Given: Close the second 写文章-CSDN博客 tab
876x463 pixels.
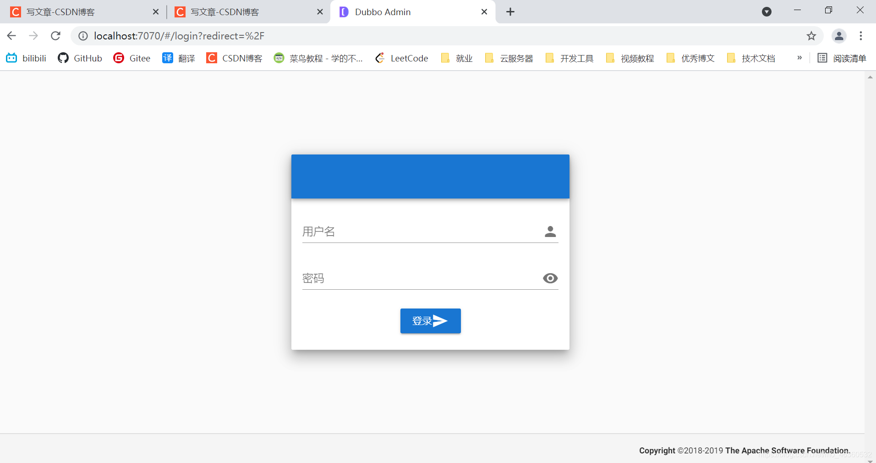Looking at the screenshot, I should (320, 12).
